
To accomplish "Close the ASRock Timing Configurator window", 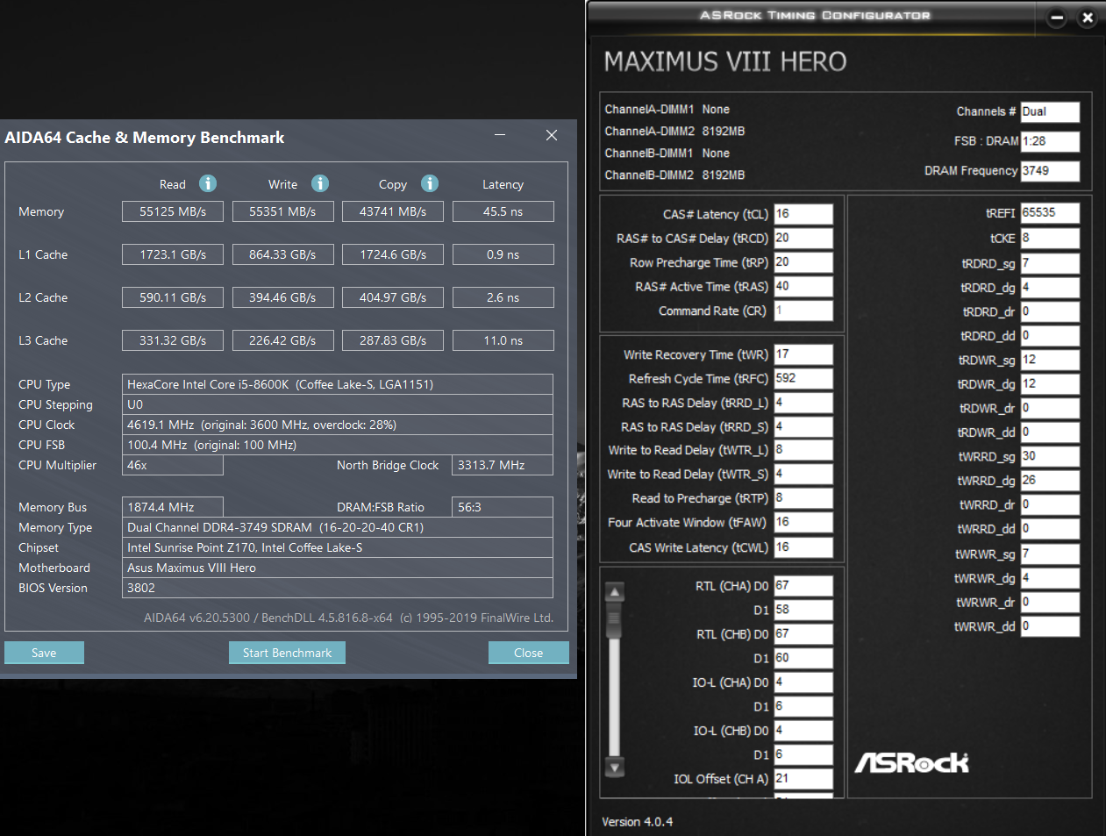I will tap(1088, 17).
